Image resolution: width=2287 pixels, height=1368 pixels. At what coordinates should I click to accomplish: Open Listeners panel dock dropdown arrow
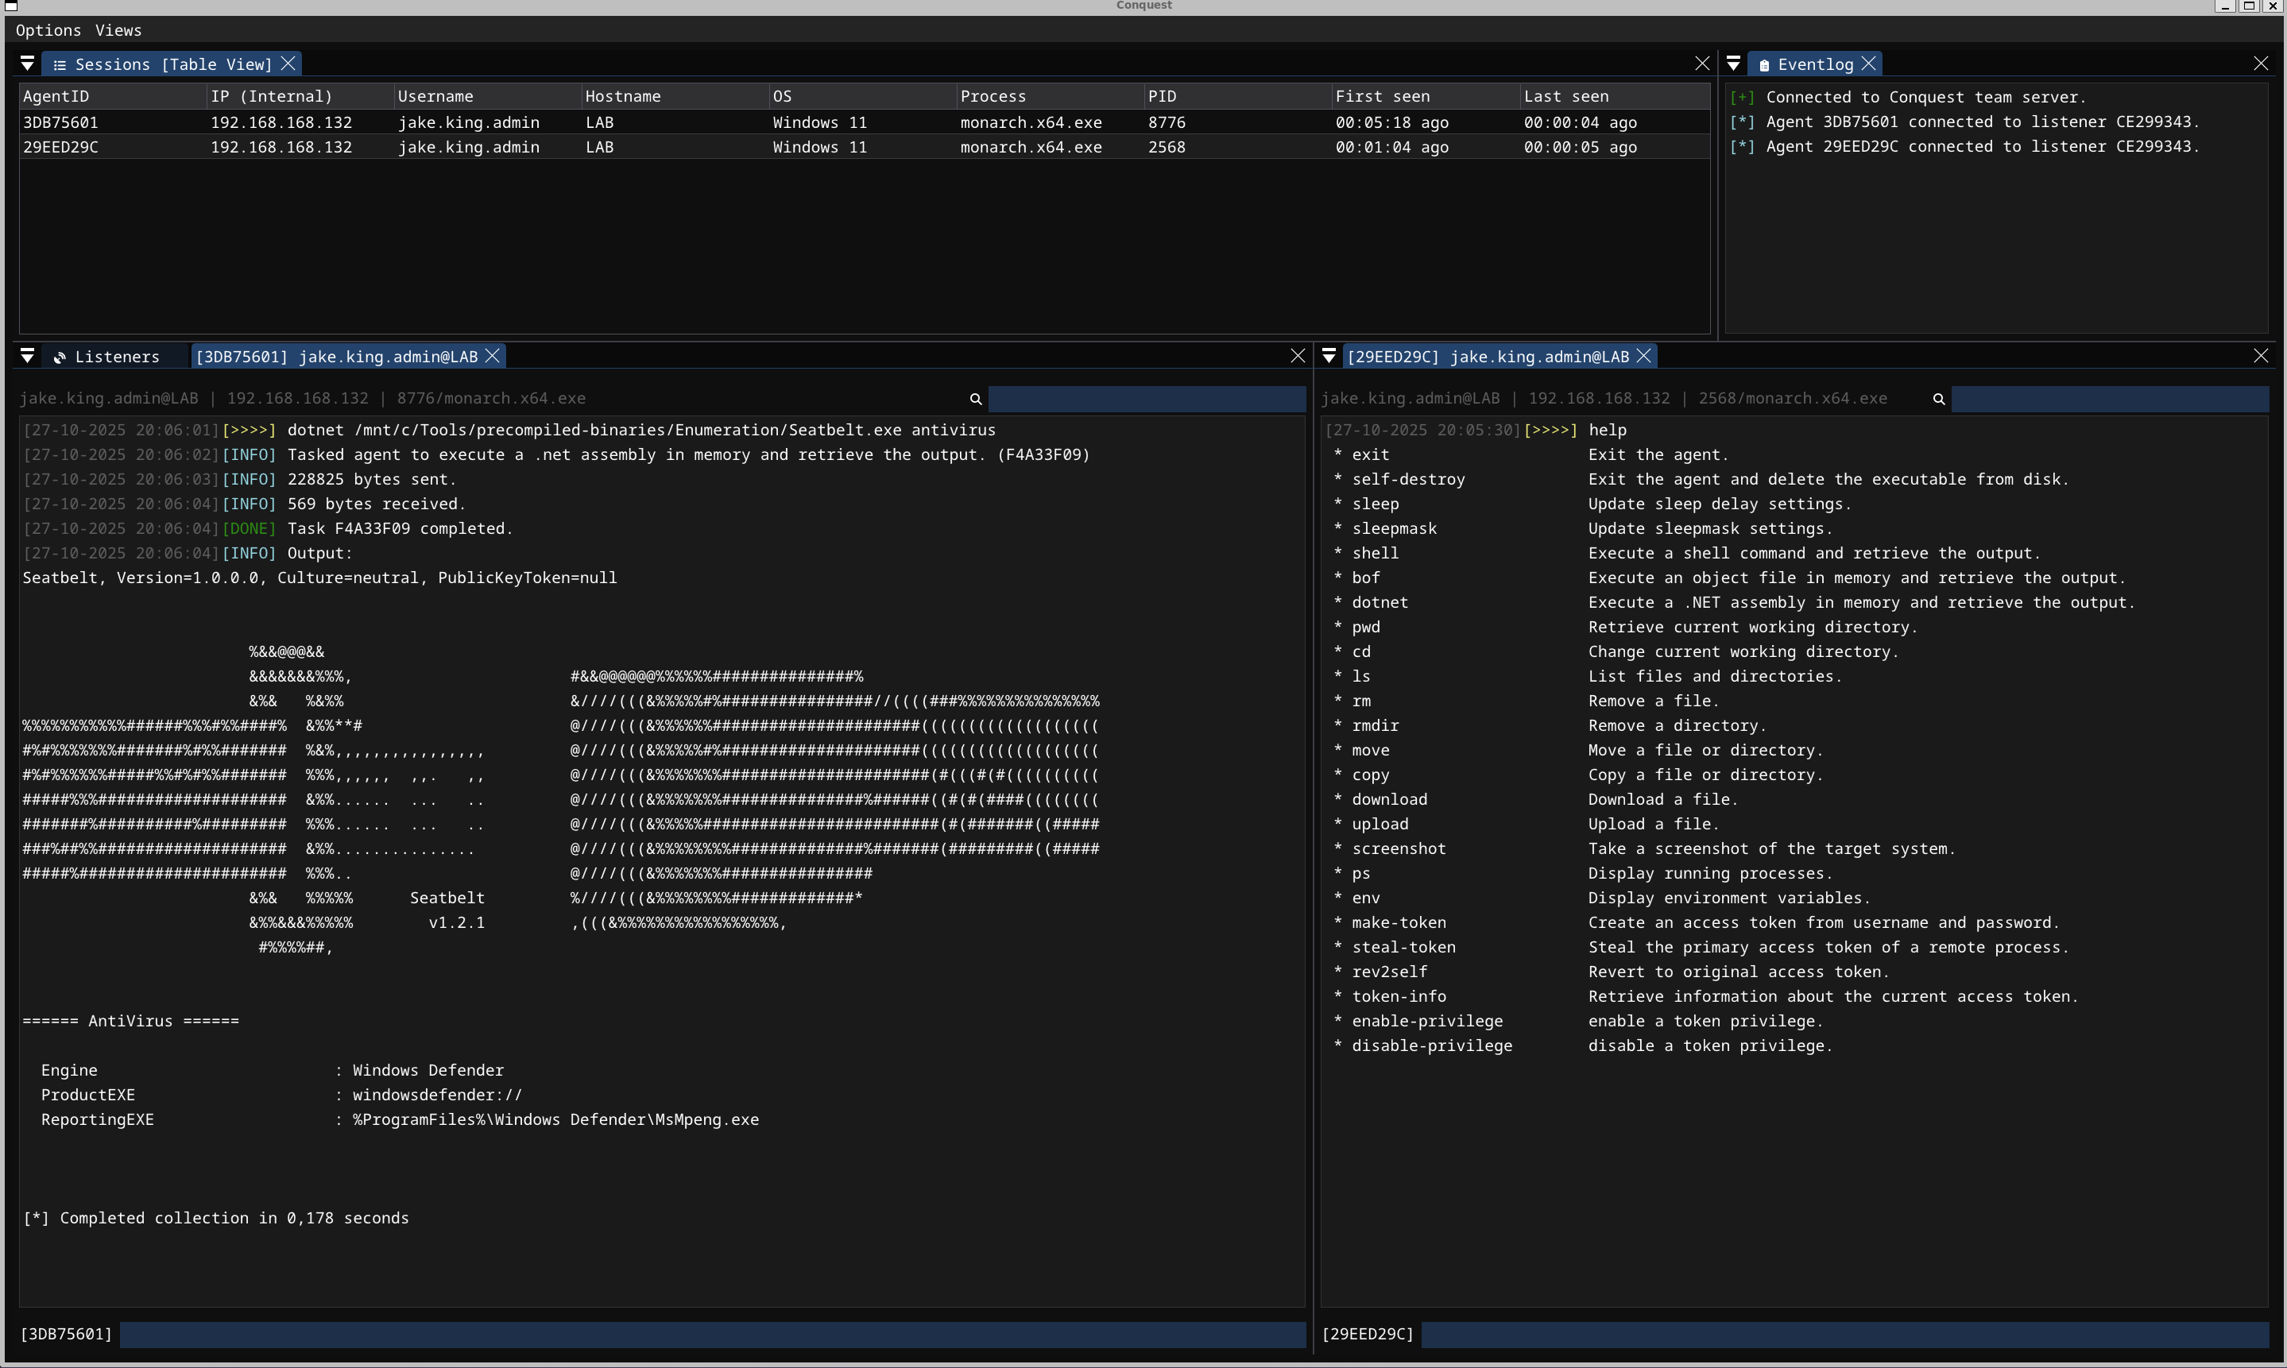point(28,356)
